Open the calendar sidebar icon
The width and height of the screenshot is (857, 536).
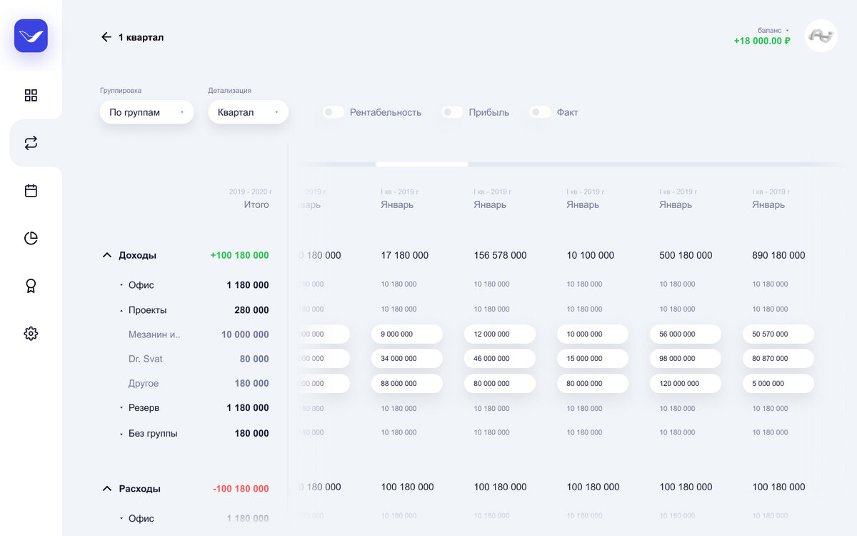[31, 190]
